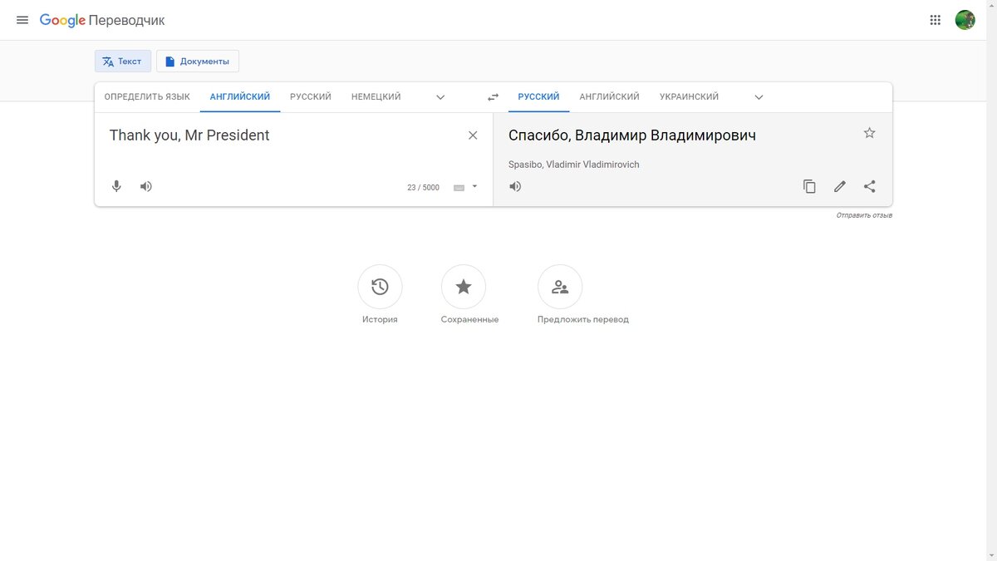Viewport: 997px width, 561px height.
Task: Swap source and target languages
Action: pos(493,97)
